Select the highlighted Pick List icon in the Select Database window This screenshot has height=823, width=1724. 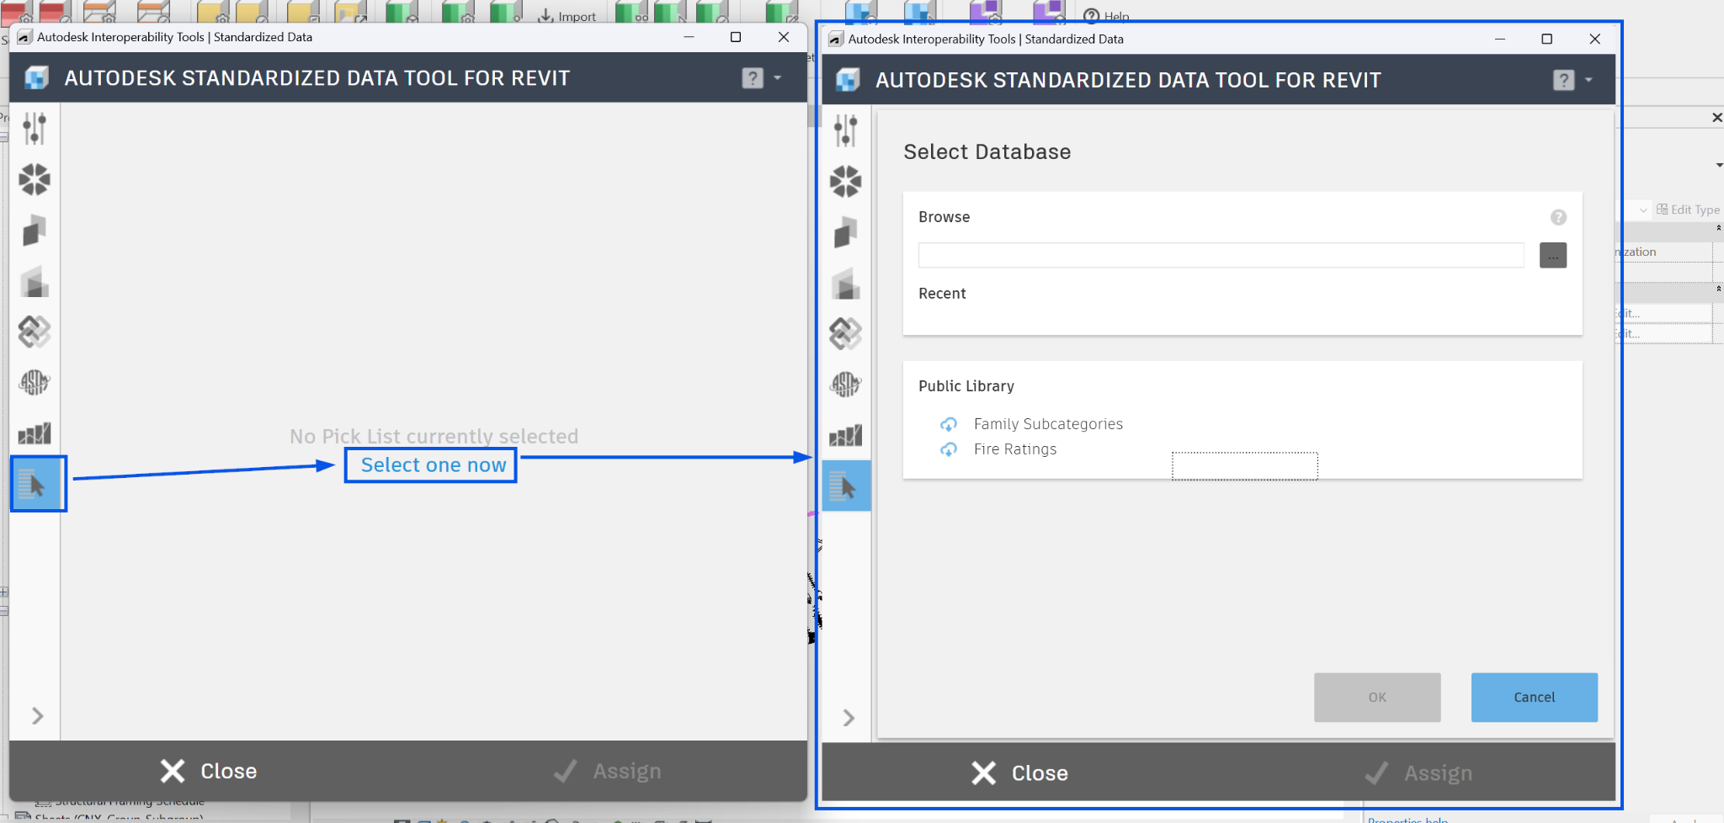[x=847, y=486]
